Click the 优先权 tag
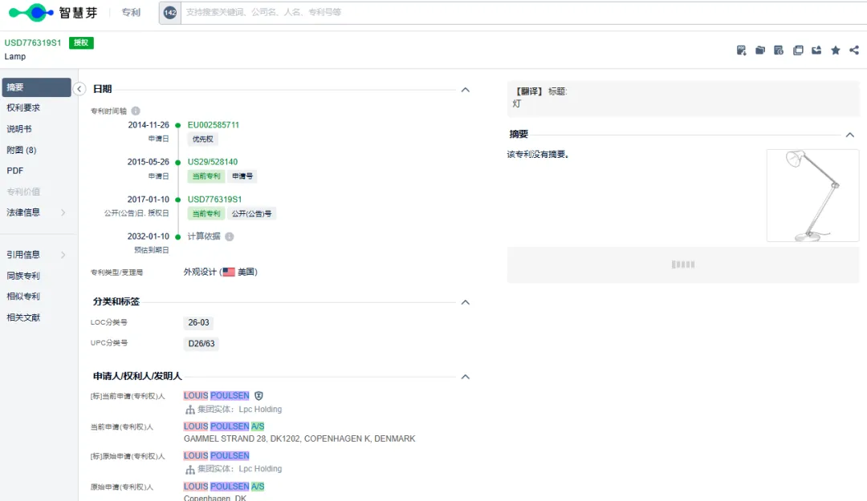Image resolution: width=867 pixels, height=501 pixels. [202, 139]
